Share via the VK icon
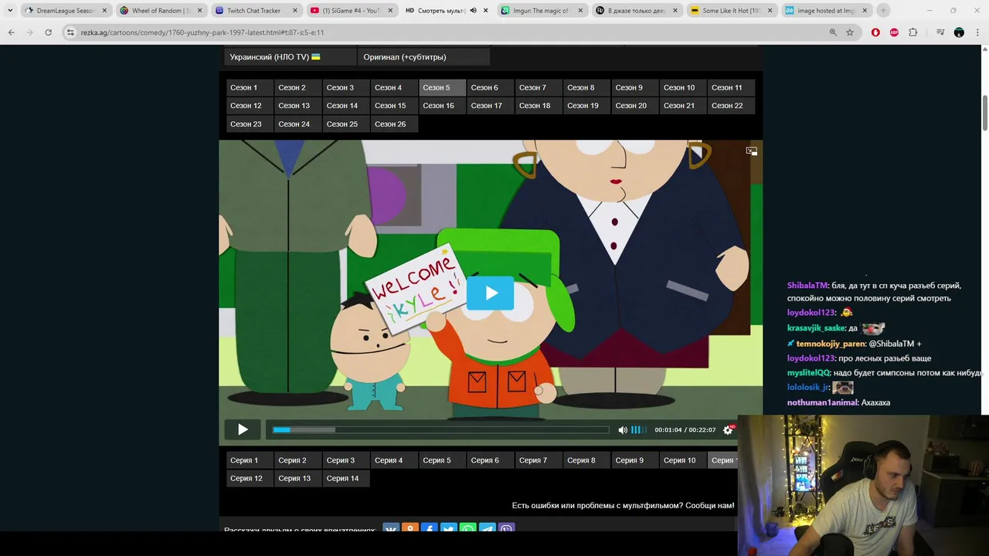Viewport: 989px width, 556px height. (391, 530)
